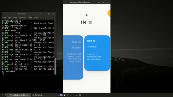
Task: Minimize the Animated-LoginScreen window
Action: (x=99, y=2)
